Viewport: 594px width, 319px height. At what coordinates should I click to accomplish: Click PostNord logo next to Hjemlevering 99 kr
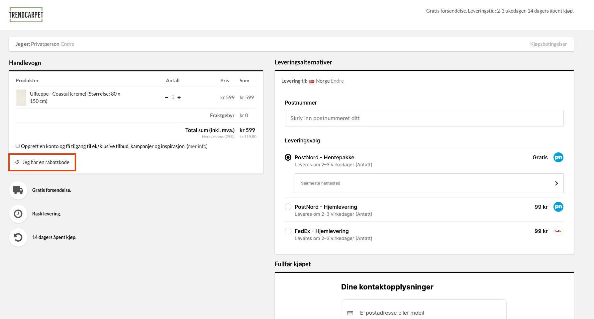pos(558,207)
